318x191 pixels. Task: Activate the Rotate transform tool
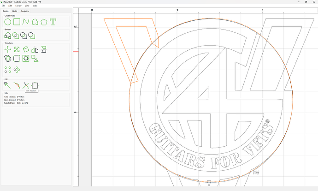pos(26,49)
